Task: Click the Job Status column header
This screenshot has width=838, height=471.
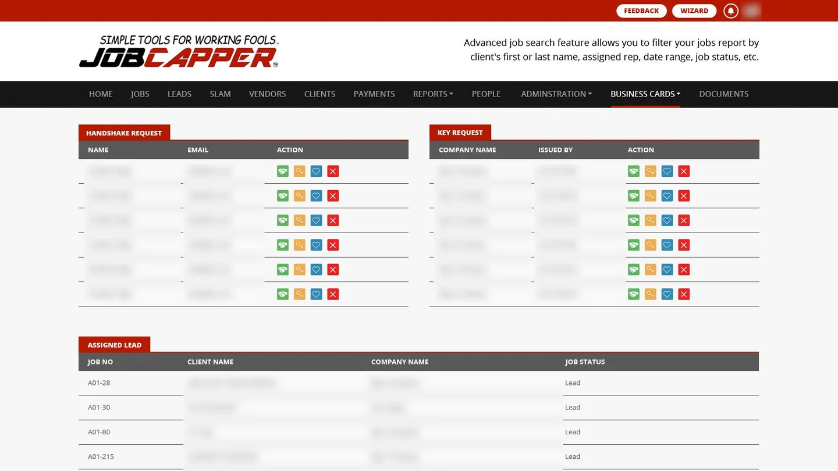Action: [585, 362]
